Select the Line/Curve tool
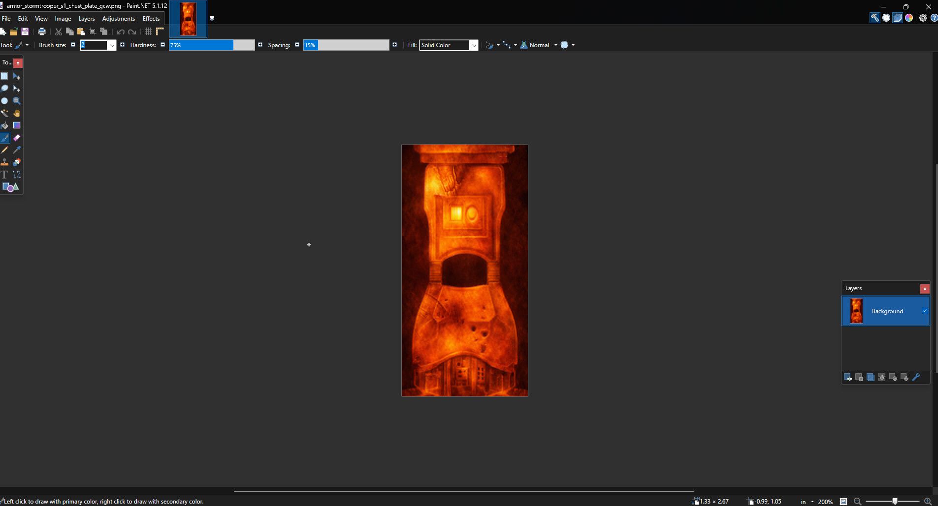Screen dimensions: 938x506 17,175
